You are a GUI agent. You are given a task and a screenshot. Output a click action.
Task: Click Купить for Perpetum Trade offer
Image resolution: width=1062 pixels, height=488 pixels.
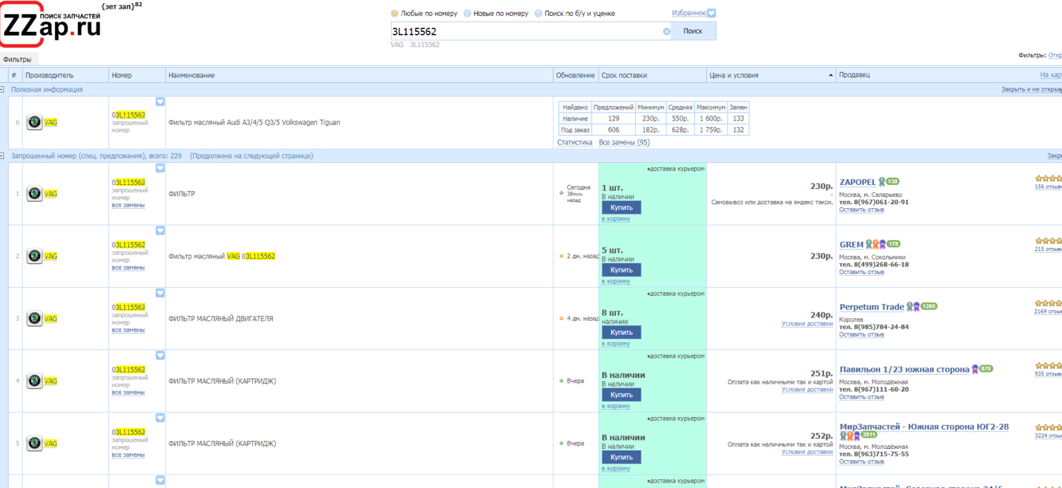(x=621, y=332)
